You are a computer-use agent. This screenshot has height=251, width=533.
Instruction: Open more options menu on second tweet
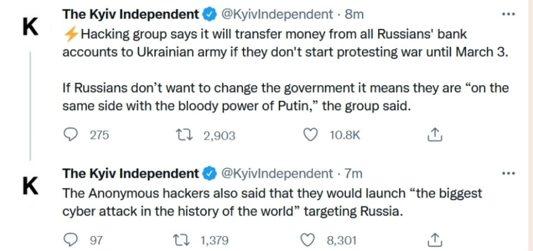click(508, 173)
